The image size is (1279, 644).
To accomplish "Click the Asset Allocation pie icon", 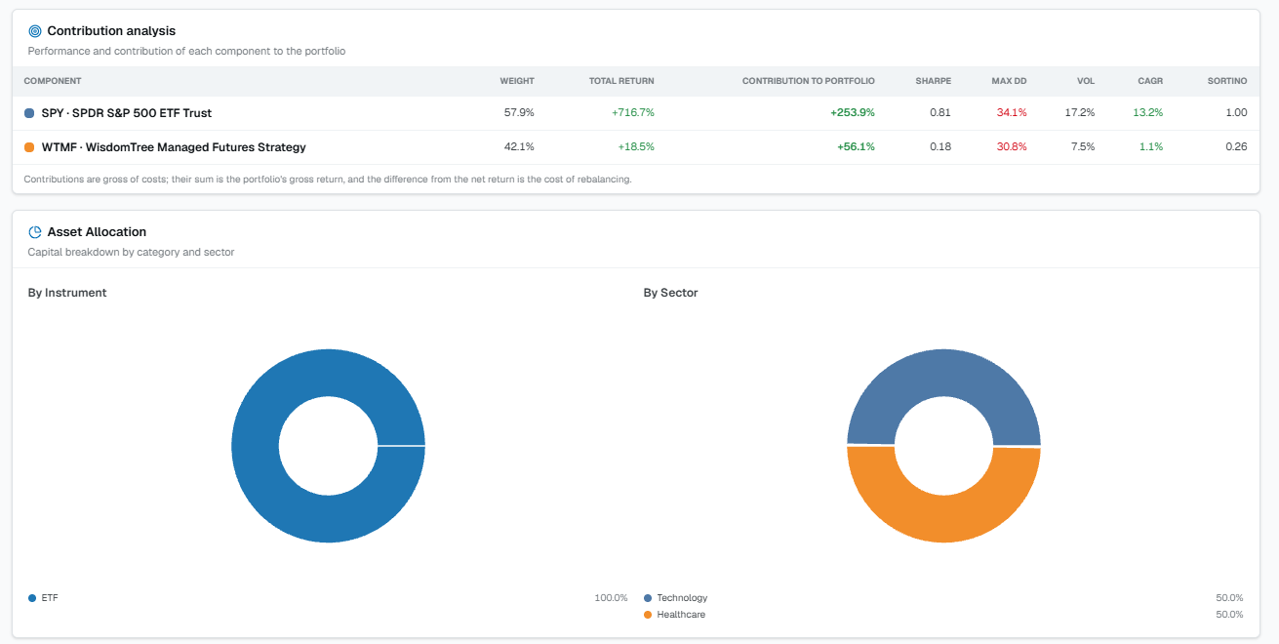I will point(35,232).
